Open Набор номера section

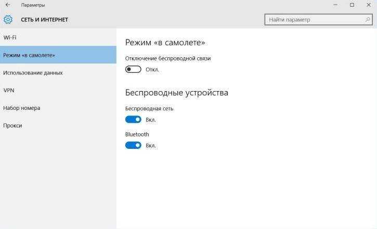(58, 108)
